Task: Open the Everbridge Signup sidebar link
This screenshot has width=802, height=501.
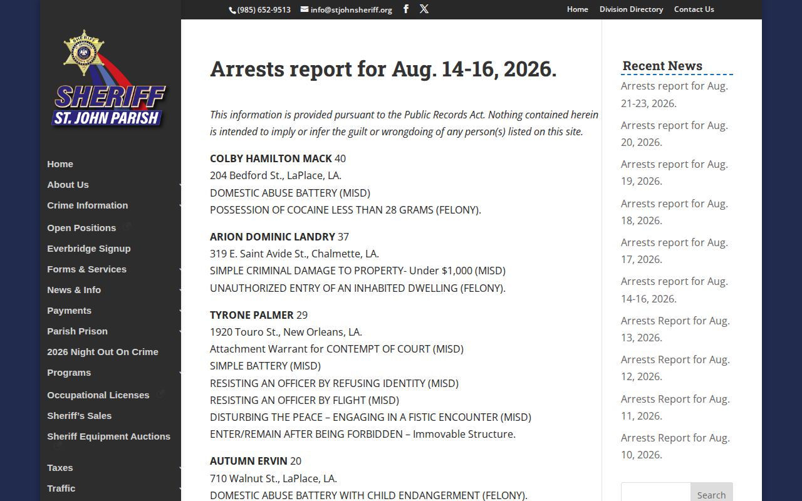Action: 89,249
